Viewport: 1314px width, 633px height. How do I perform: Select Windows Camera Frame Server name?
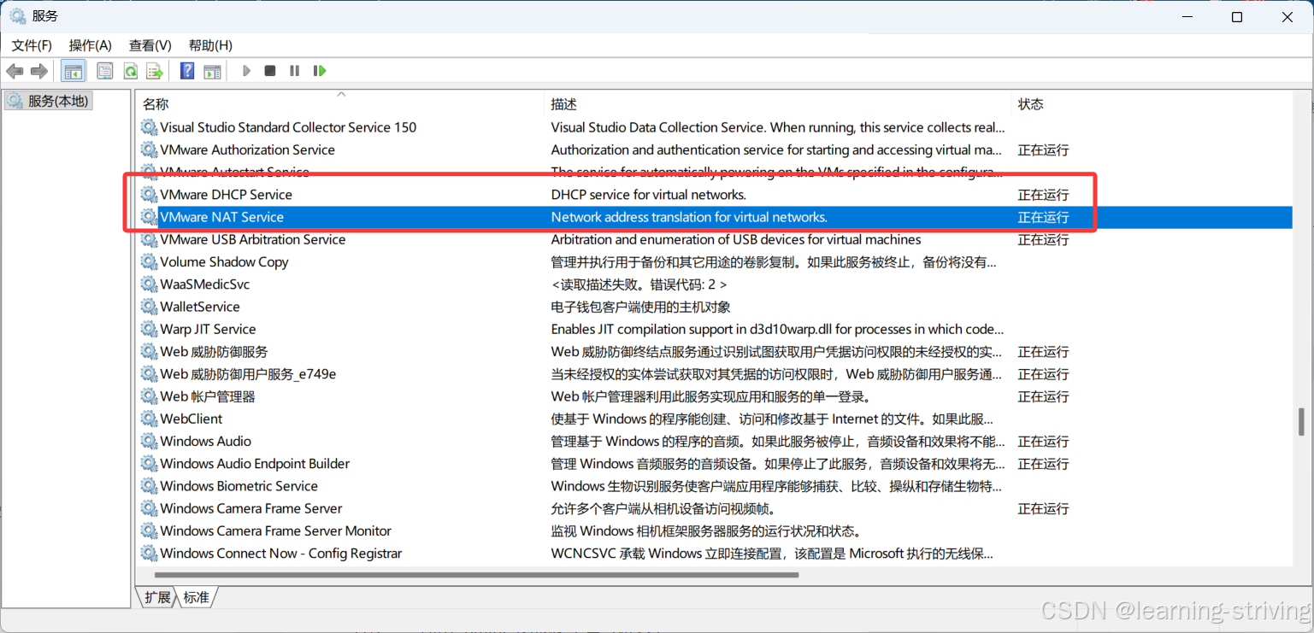tap(251, 508)
